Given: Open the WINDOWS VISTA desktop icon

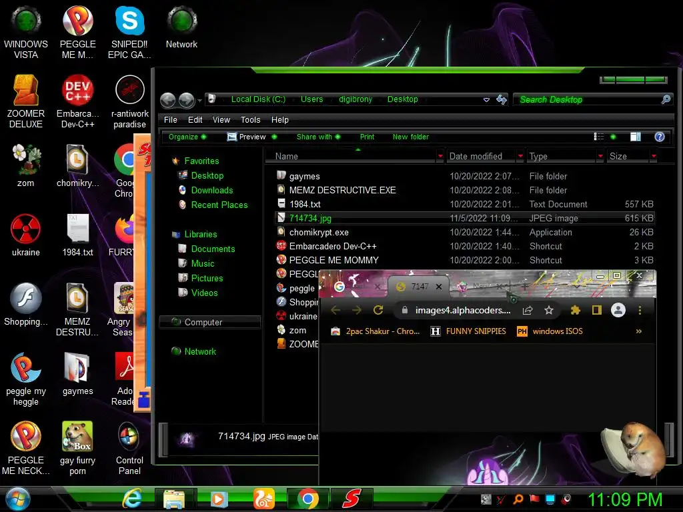Looking at the screenshot, I should pyautogui.click(x=26, y=33).
